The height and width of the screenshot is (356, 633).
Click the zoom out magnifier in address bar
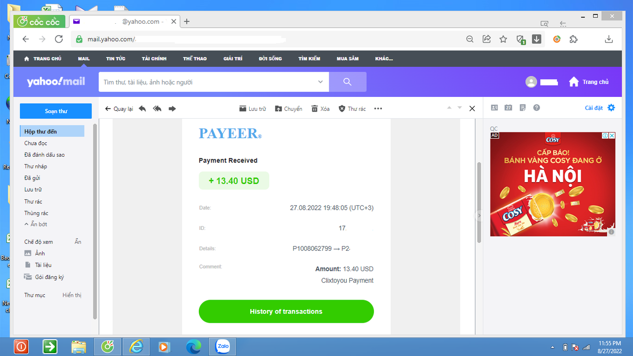[x=470, y=39]
